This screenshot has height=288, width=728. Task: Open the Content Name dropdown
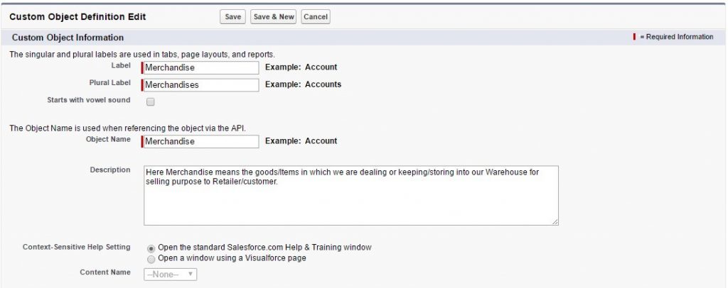(x=171, y=275)
